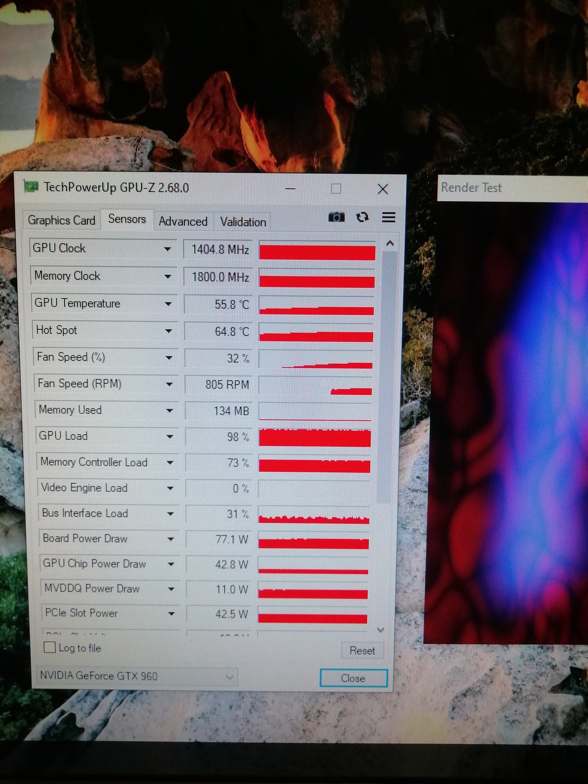This screenshot has width=588, height=784.
Task: Click the GPU Temperature history graph
Action: coord(317,305)
